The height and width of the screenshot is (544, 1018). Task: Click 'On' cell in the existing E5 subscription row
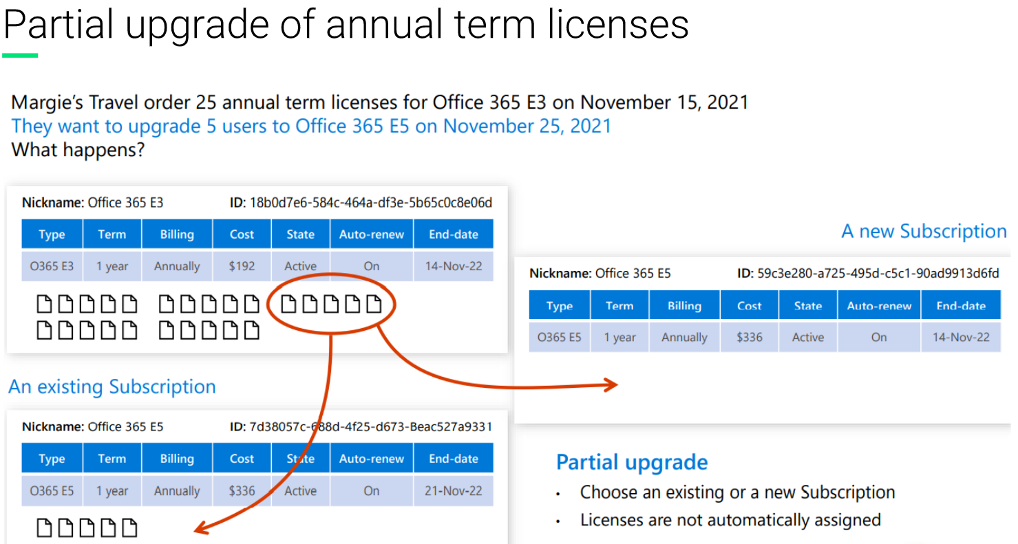pyautogui.click(x=372, y=491)
